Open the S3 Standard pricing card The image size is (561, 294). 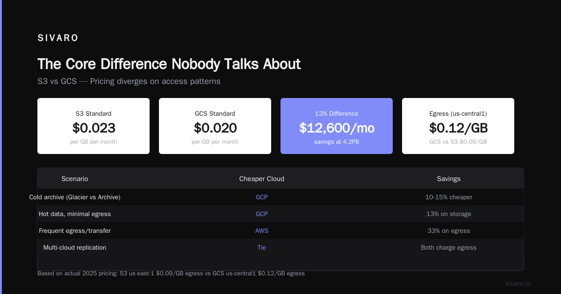[x=93, y=126]
